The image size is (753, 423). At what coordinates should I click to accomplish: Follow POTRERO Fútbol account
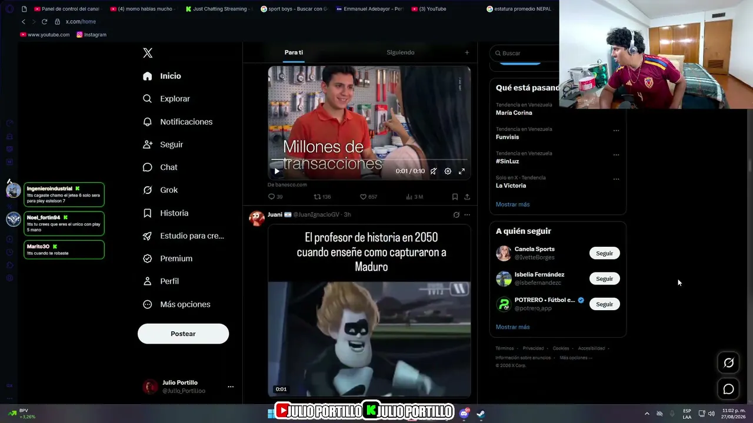[x=604, y=304]
